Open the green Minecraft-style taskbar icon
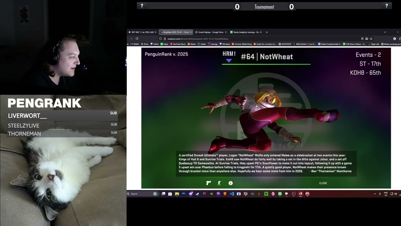401x226 pixels. [266, 194]
